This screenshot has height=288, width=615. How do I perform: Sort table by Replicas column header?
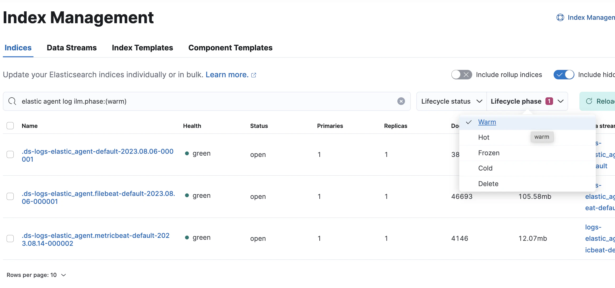pyautogui.click(x=396, y=126)
